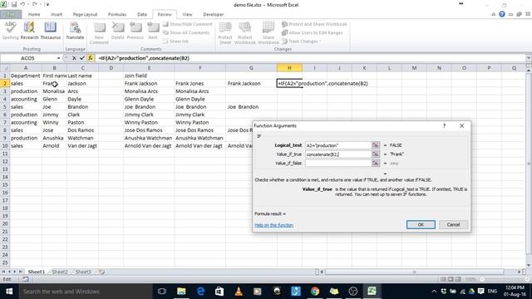The image size is (532, 299).
Task: Collapse dialog for Value_if_false range selector
Action: [375, 163]
